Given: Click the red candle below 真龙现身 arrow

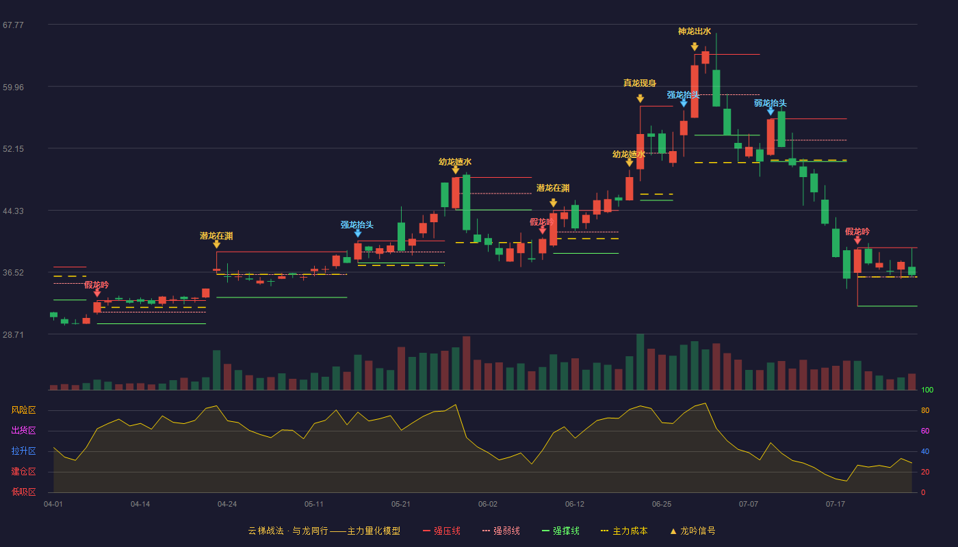Looking at the screenshot, I should (x=640, y=151).
